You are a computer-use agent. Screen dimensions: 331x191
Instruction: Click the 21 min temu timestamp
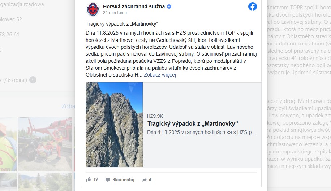(115, 13)
